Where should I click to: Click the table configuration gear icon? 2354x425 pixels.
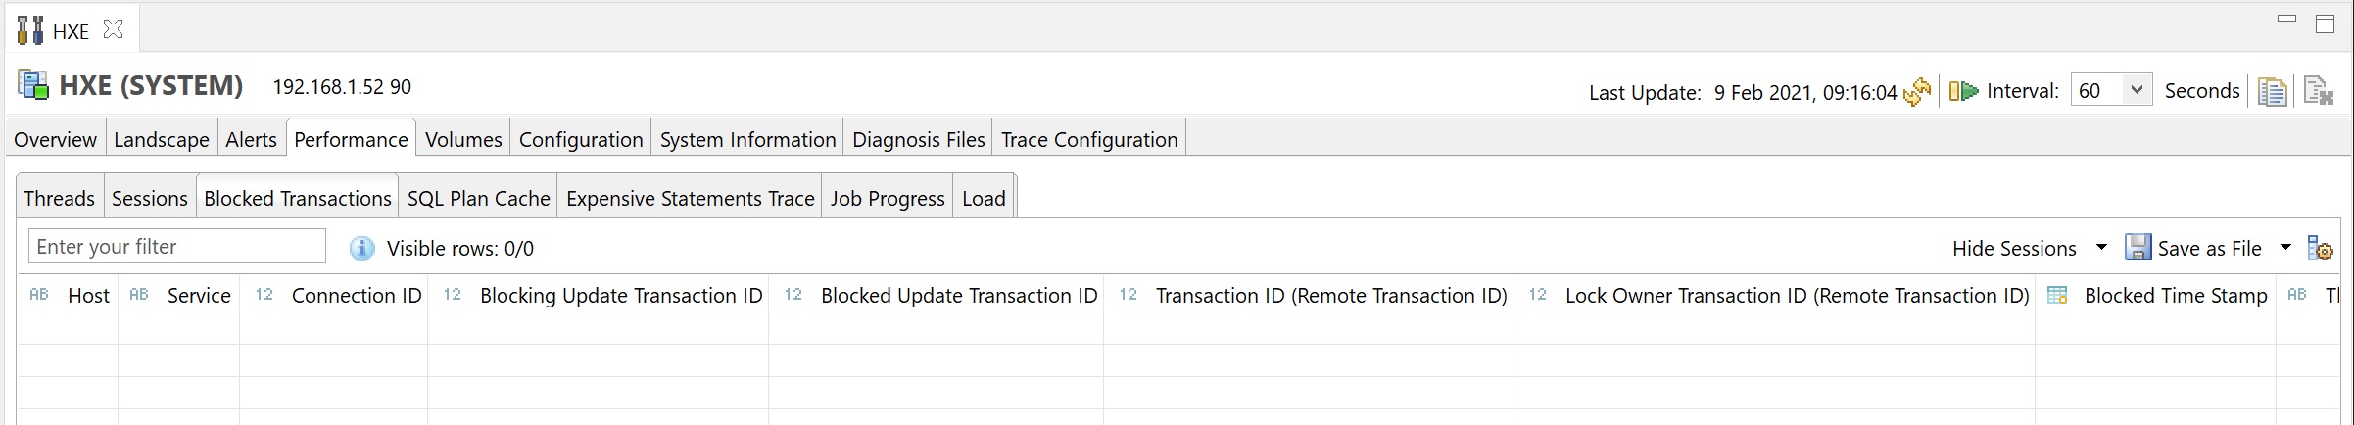(x=2320, y=248)
